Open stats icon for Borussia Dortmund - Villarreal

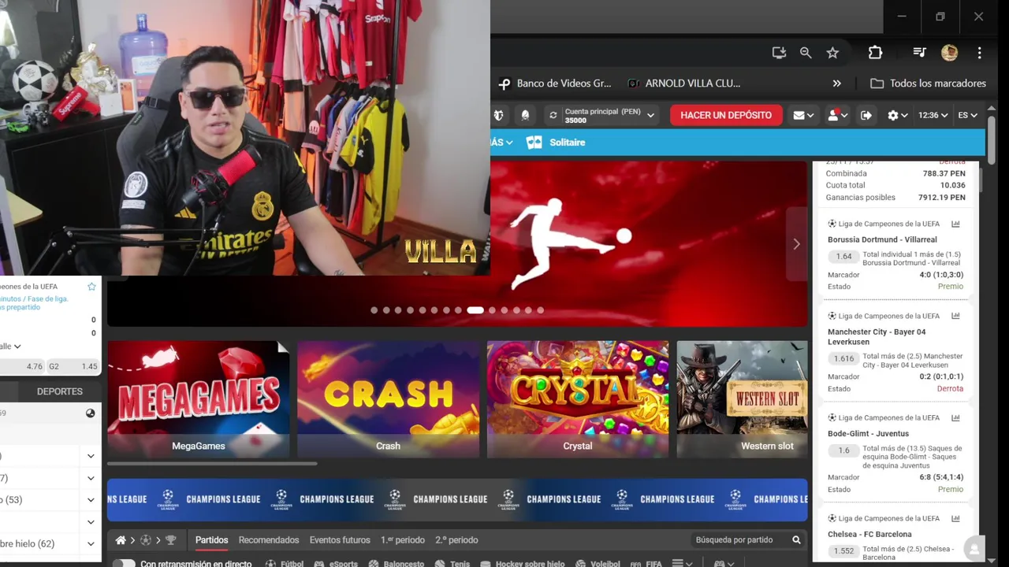pos(955,224)
